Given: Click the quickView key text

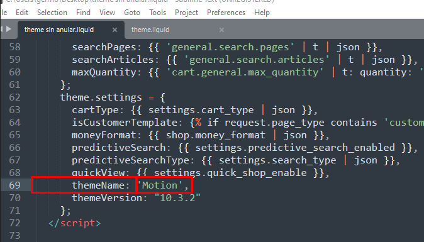Looking at the screenshot, I should tap(98, 173).
